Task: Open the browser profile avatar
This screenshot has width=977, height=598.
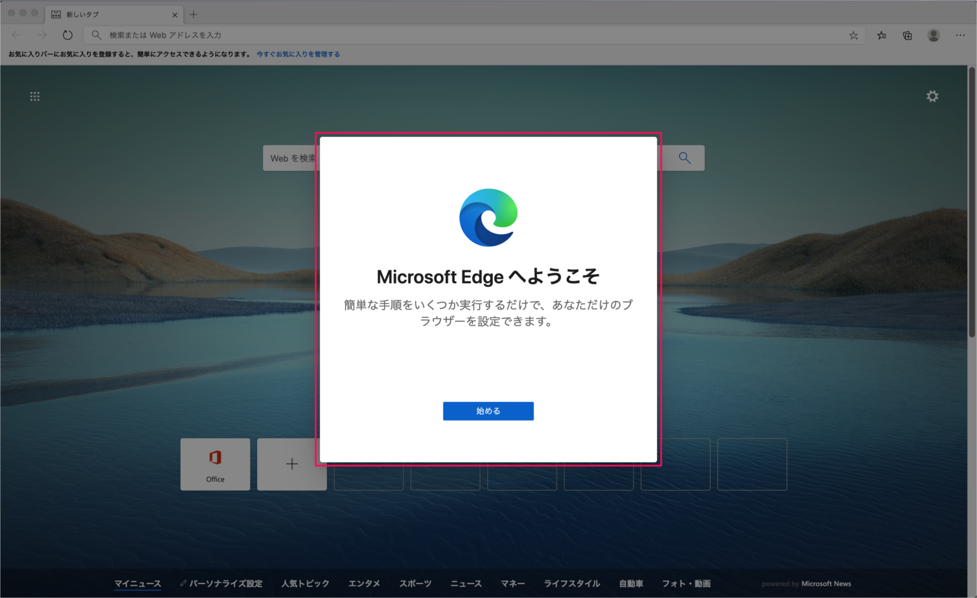Action: coord(933,35)
